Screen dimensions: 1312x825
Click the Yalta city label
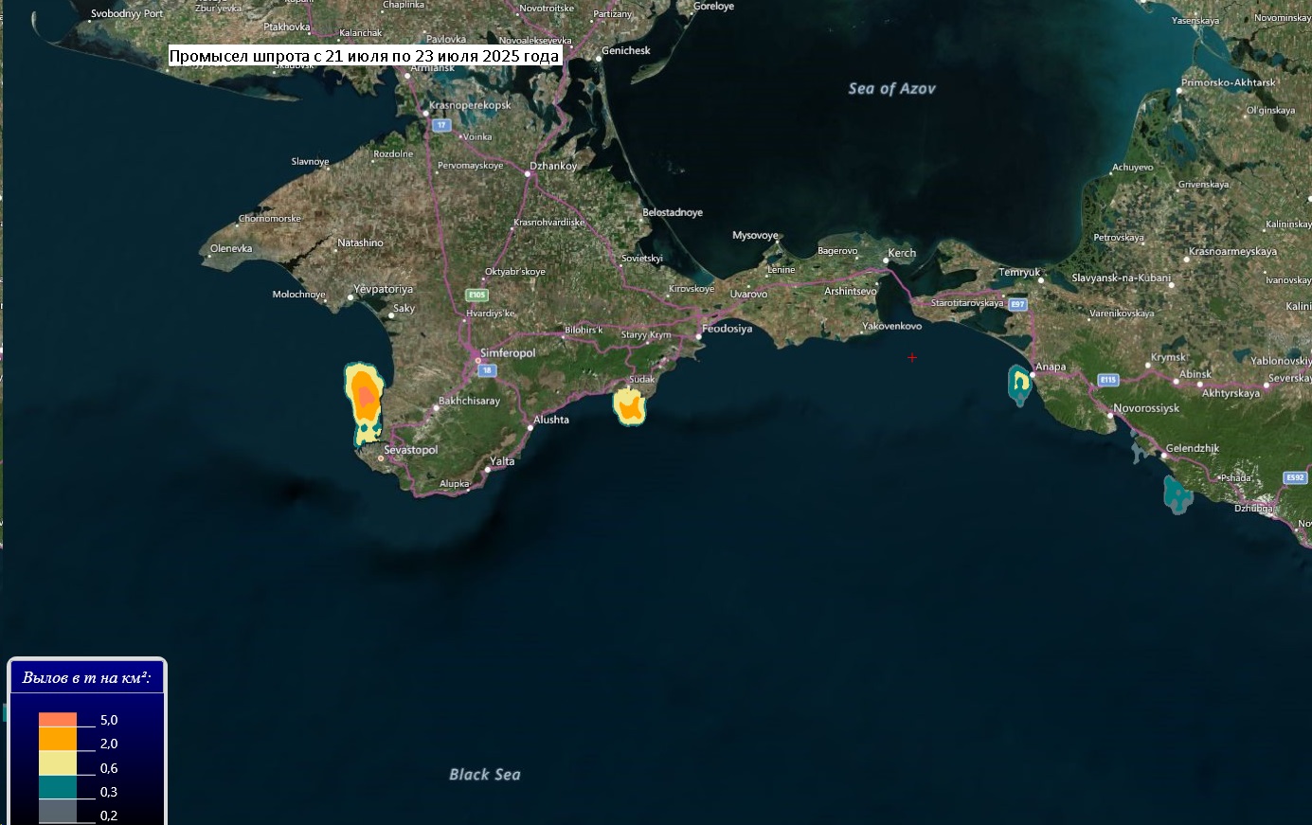502,461
